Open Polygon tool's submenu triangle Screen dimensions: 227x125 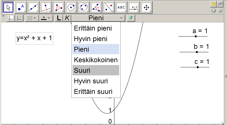[x=63, y=12]
